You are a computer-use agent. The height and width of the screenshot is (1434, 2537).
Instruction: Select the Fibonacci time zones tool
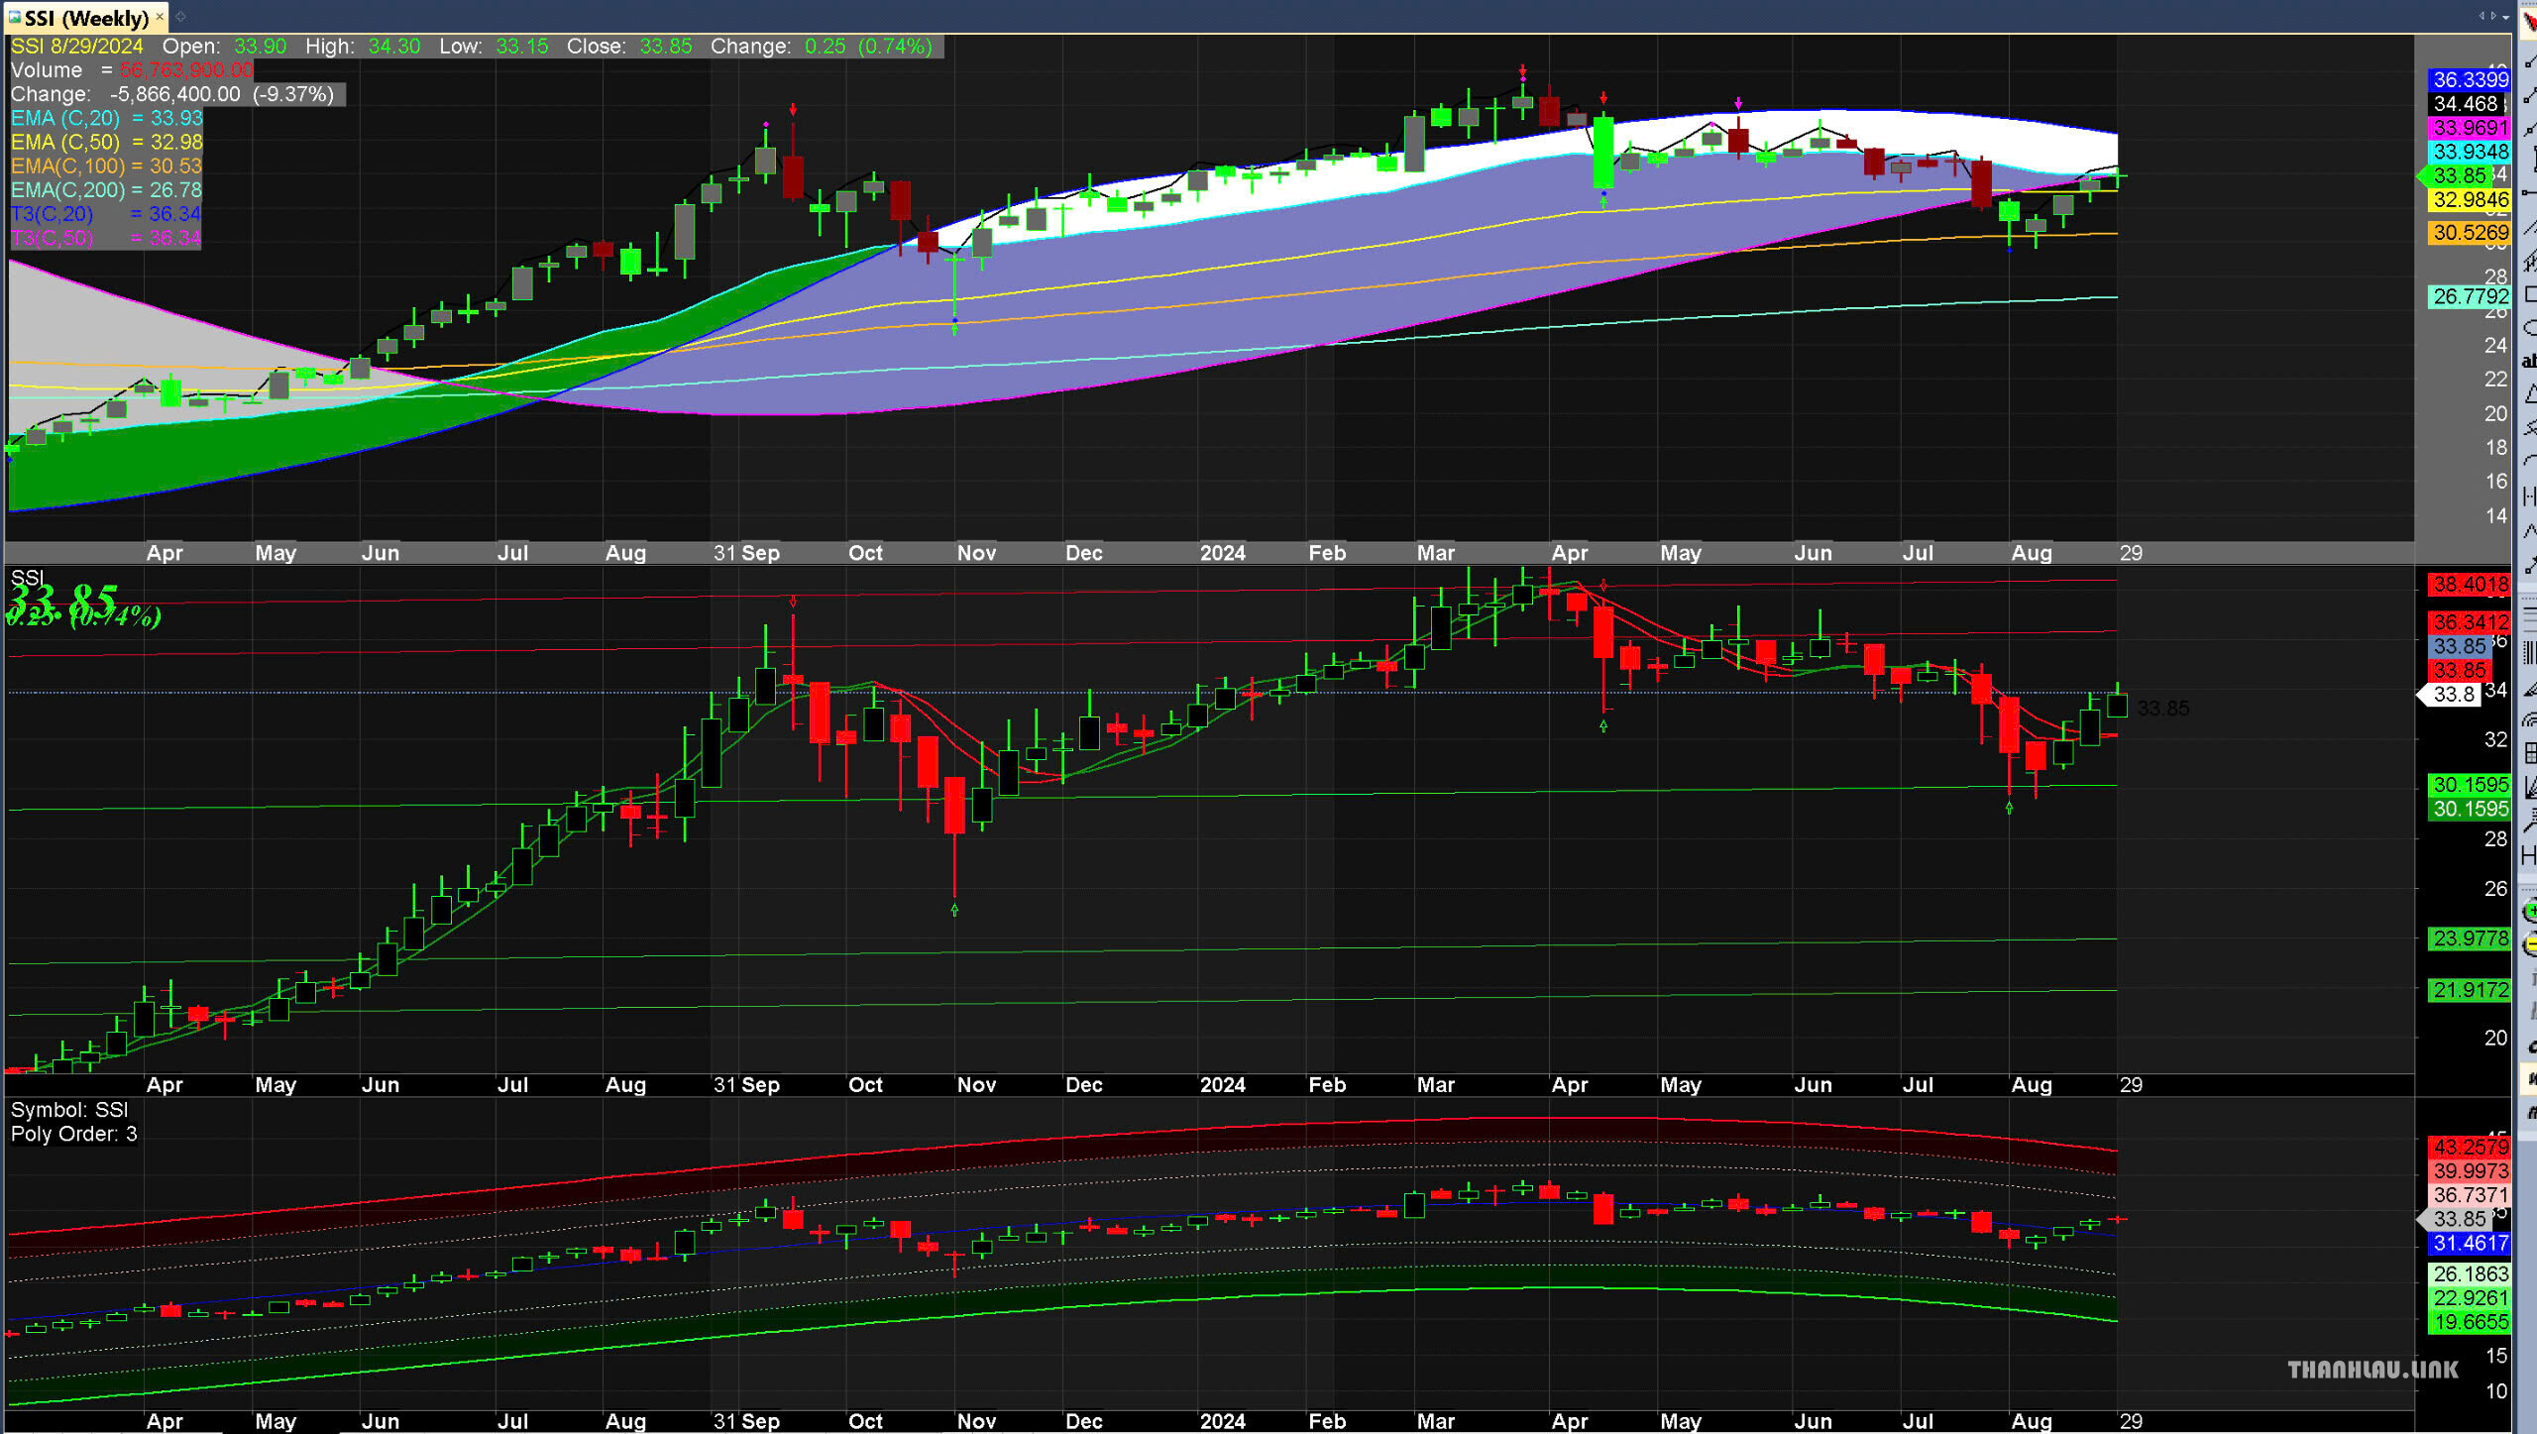point(2528,653)
